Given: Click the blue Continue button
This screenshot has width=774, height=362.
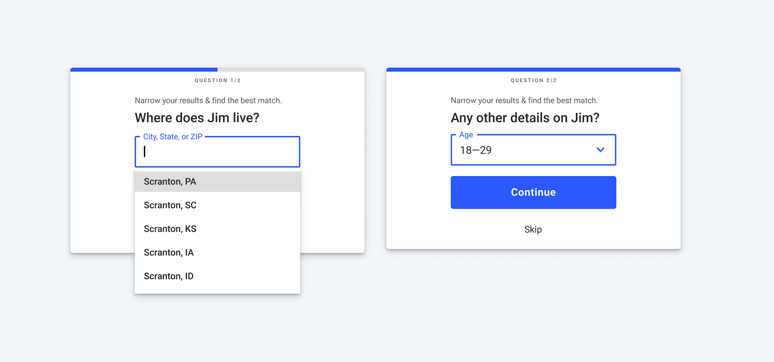Looking at the screenshot, I should [x=533, y=192].
